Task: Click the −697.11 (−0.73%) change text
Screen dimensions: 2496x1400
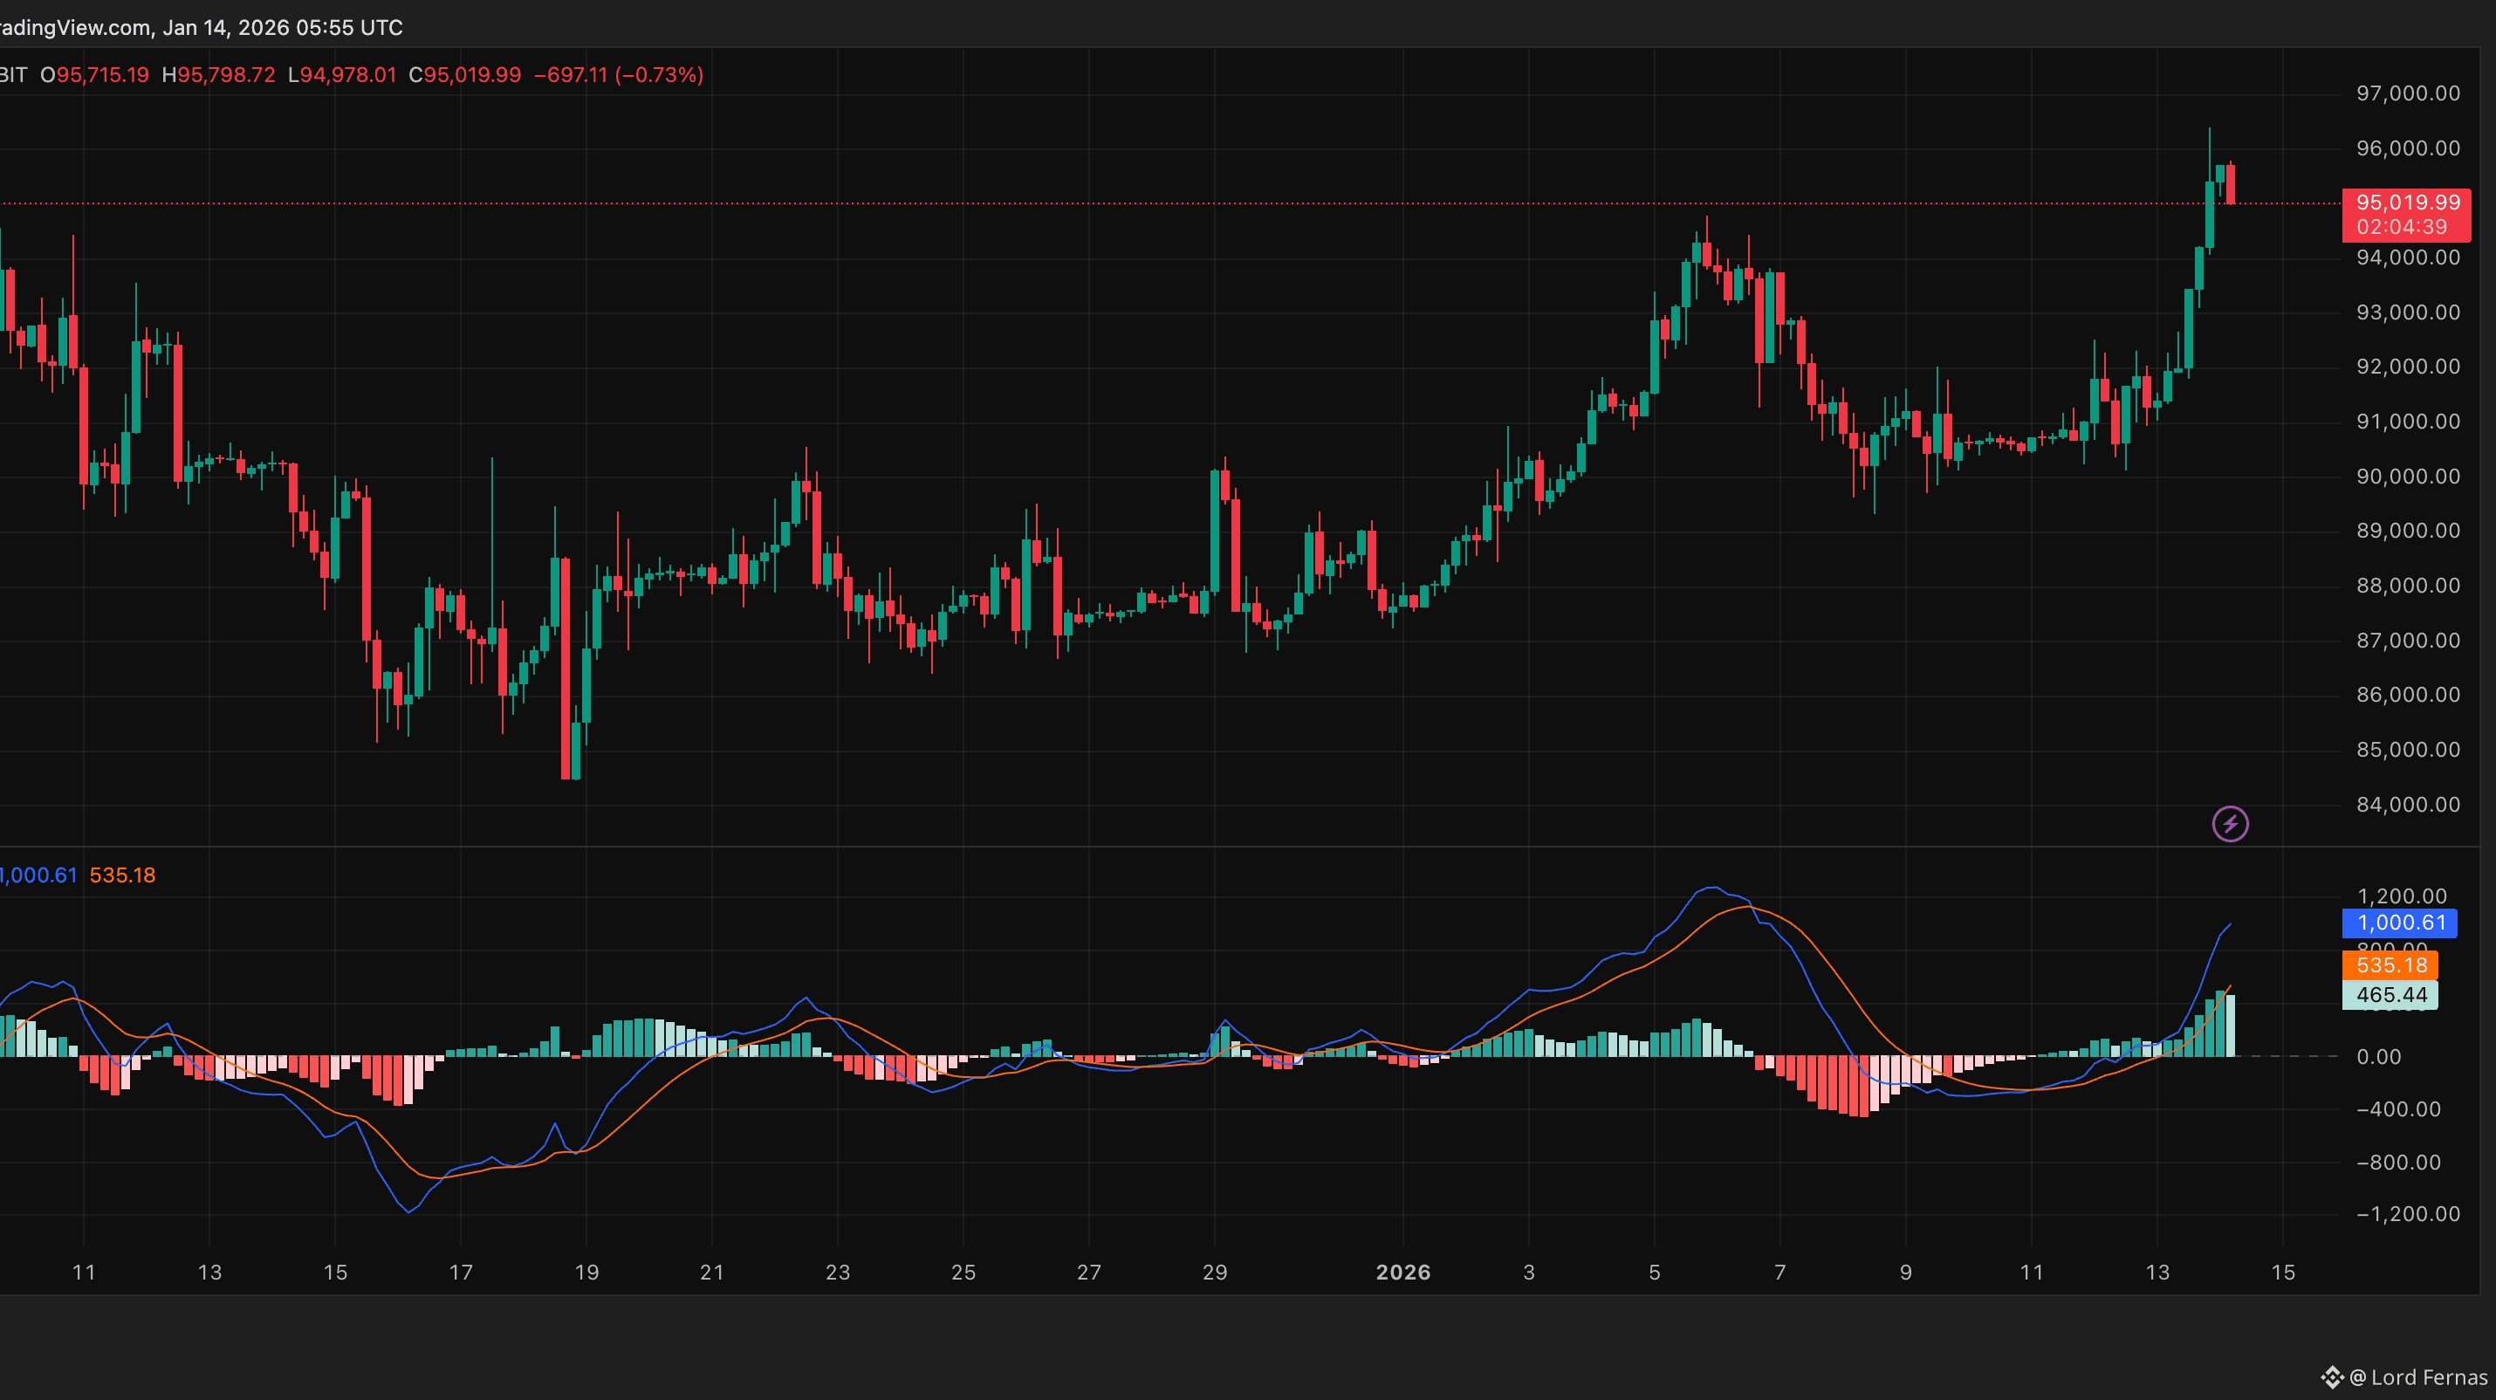Action: (x=618, y=74)
